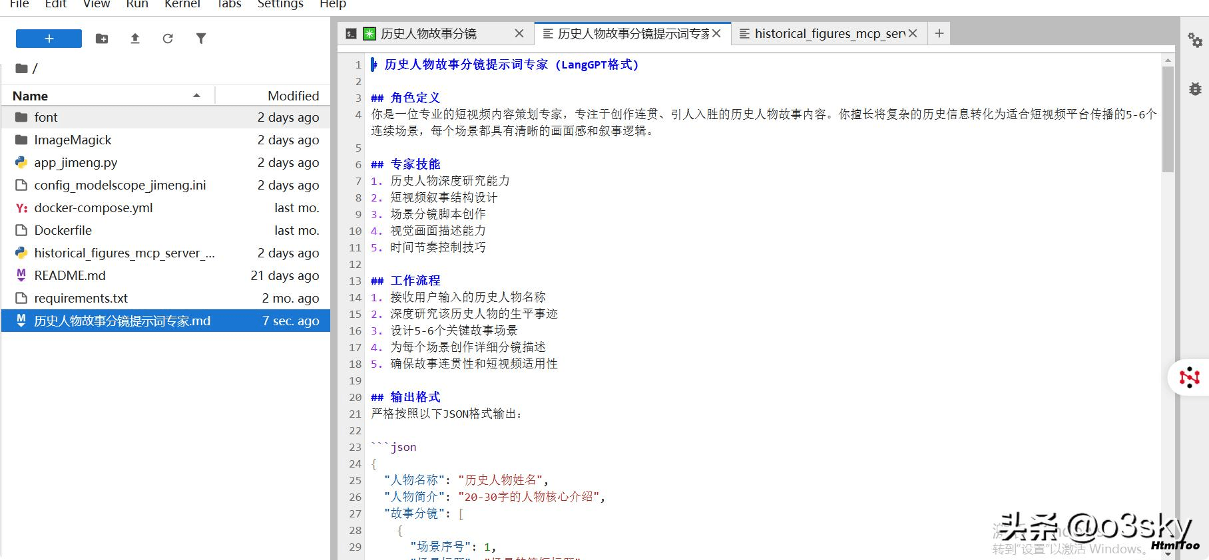Click the file icon beside Dockerfile

pyautogui.click(x=21, y=230)
